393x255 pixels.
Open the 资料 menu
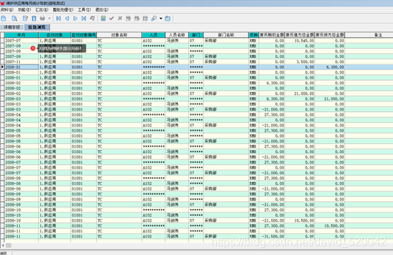(6, 10)
